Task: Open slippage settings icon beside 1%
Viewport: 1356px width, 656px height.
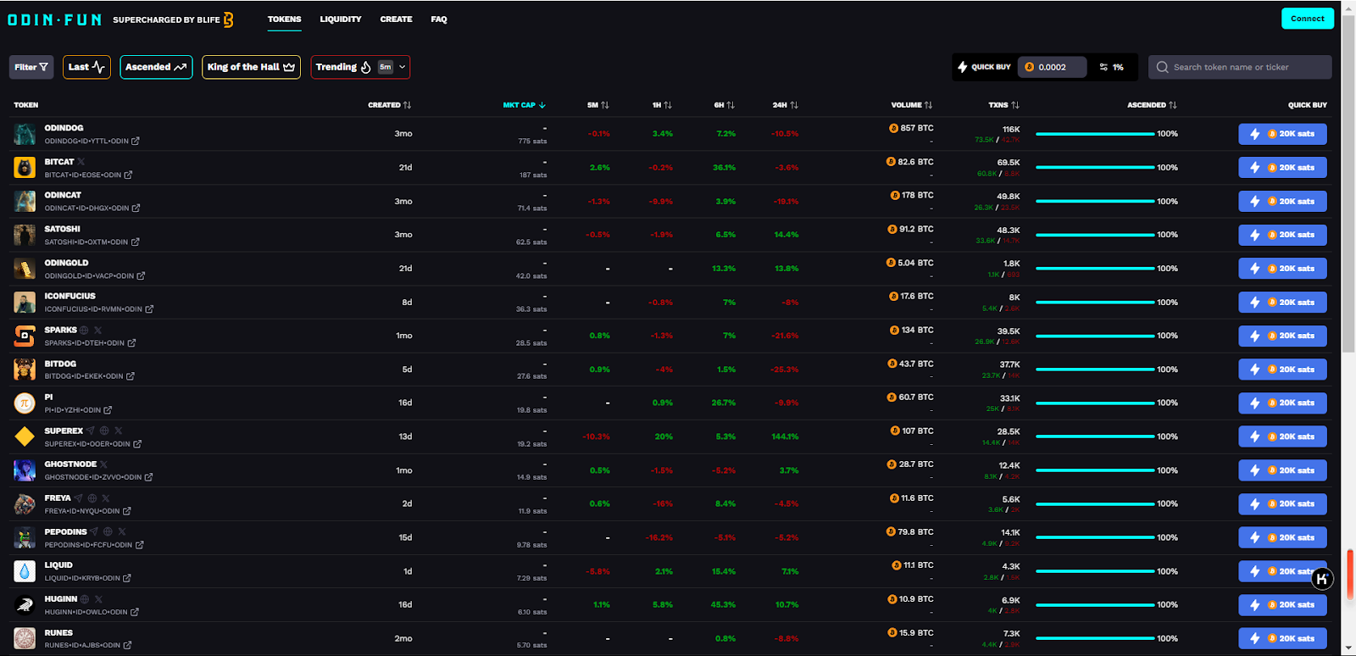Action: [1103, 67]
